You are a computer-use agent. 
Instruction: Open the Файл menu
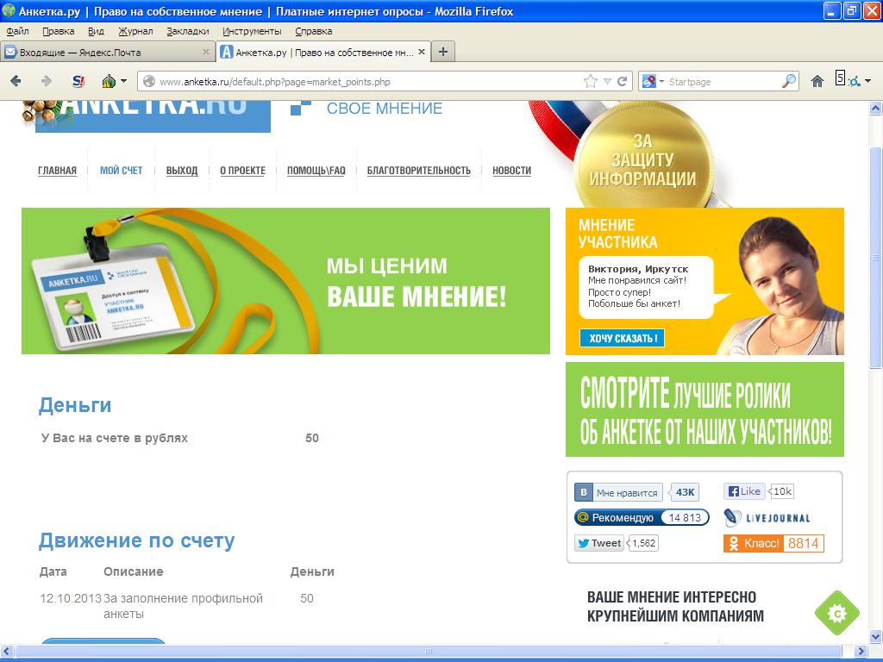[x=17, y=32]
